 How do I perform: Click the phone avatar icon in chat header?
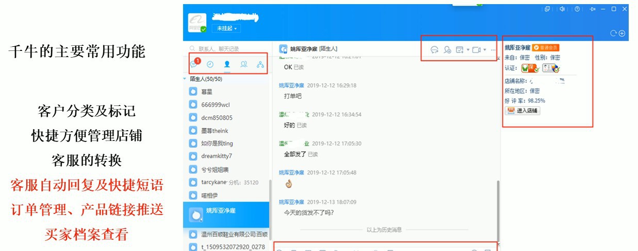tap(283, 49)
